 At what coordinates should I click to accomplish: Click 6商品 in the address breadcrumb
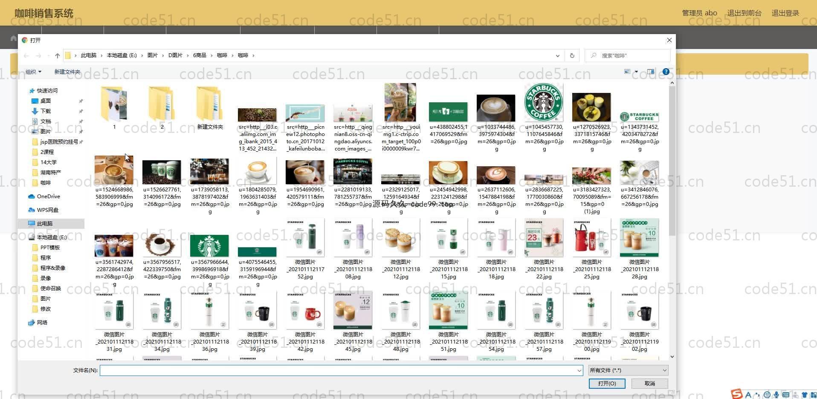point(200,55)
